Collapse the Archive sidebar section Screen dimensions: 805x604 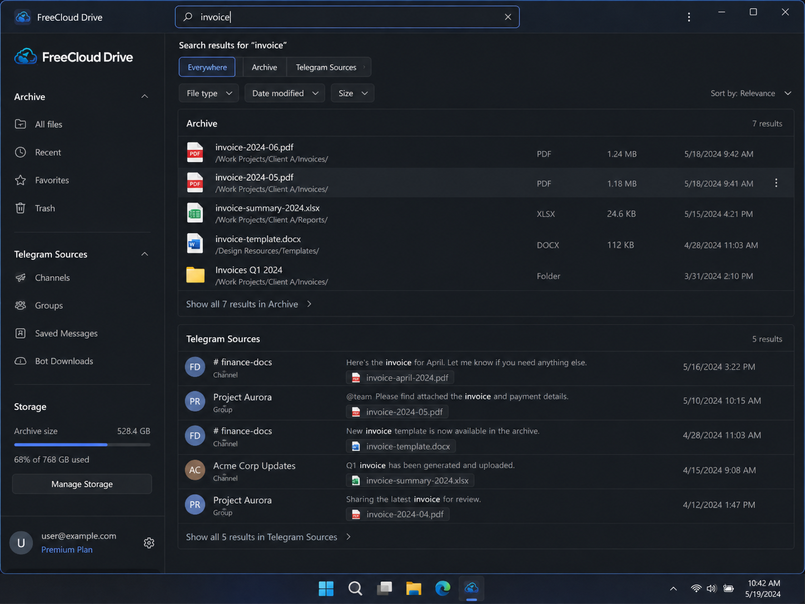coord(145,97)
